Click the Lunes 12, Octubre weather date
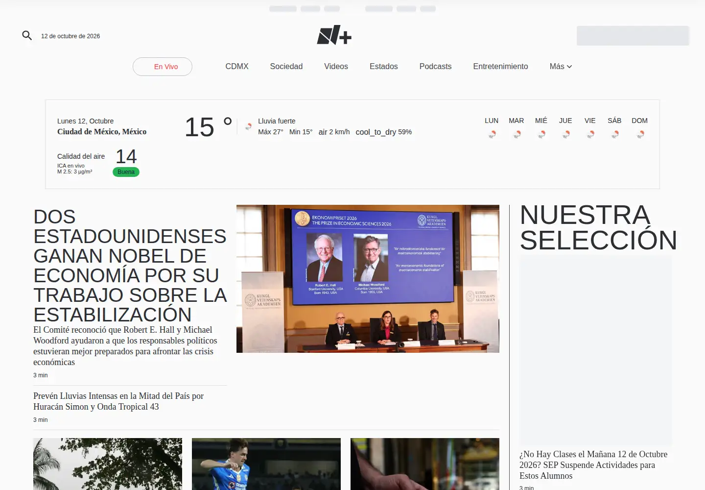 (86, 121)
